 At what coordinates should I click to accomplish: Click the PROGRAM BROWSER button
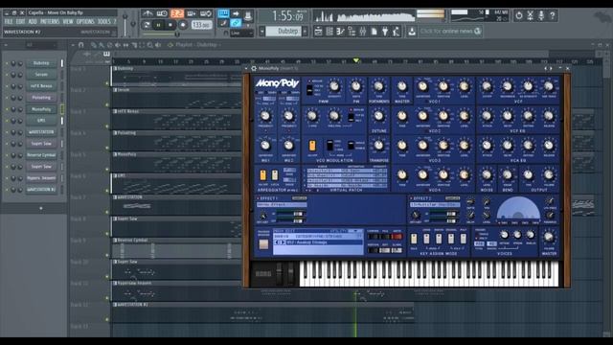point(263,243)
